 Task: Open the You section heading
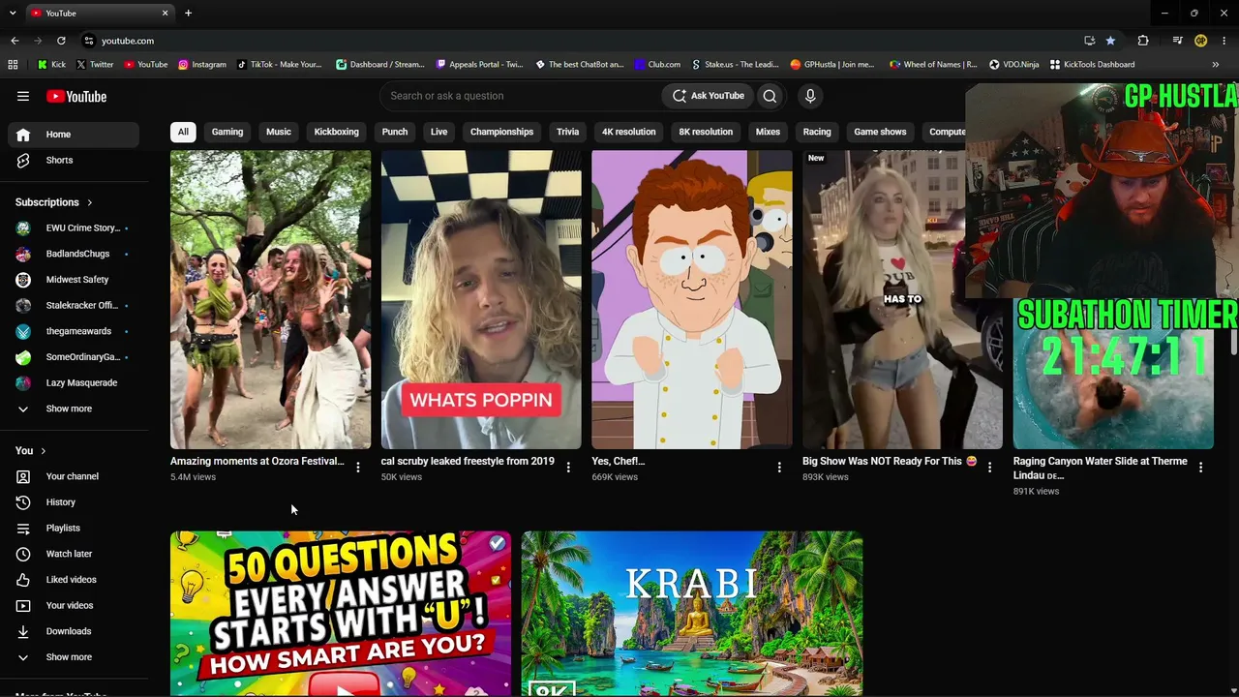[31, 450]
